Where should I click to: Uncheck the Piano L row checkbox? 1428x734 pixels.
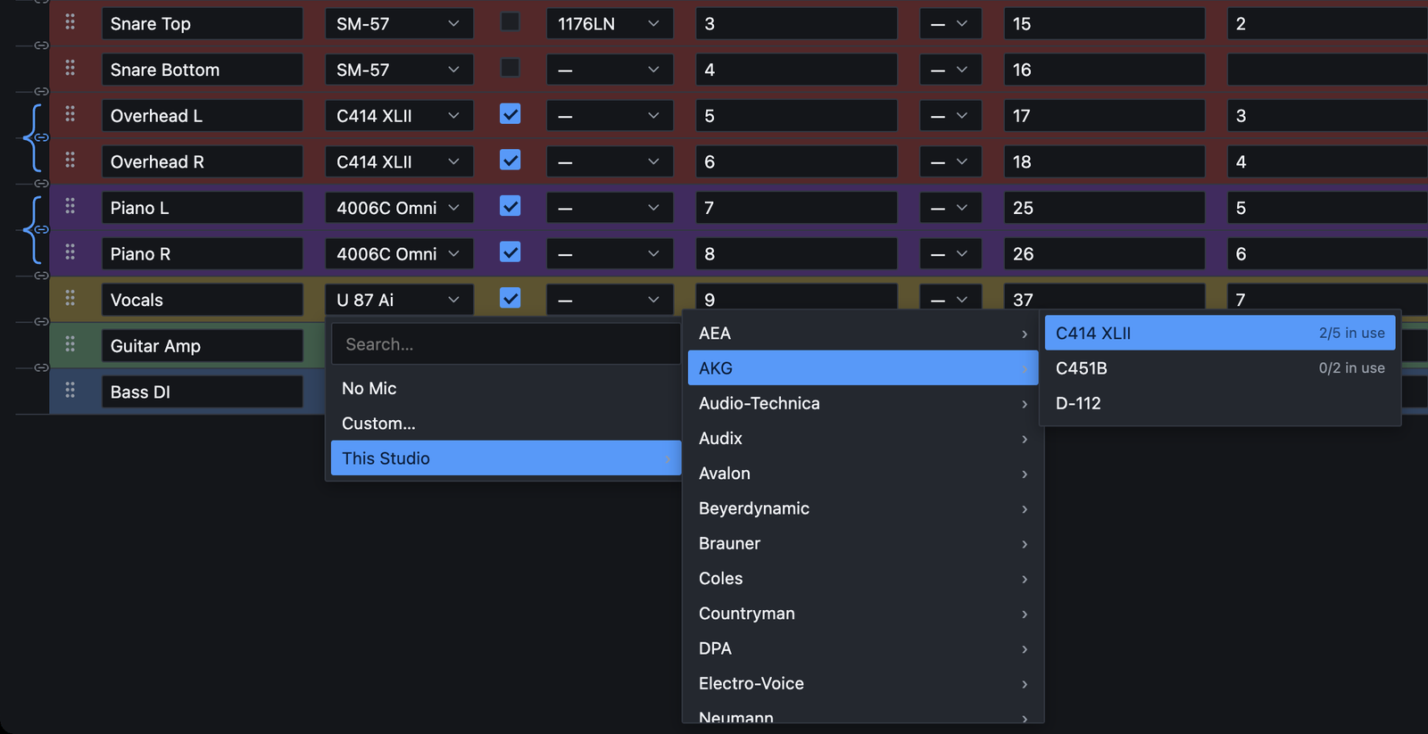pos(511,206)
